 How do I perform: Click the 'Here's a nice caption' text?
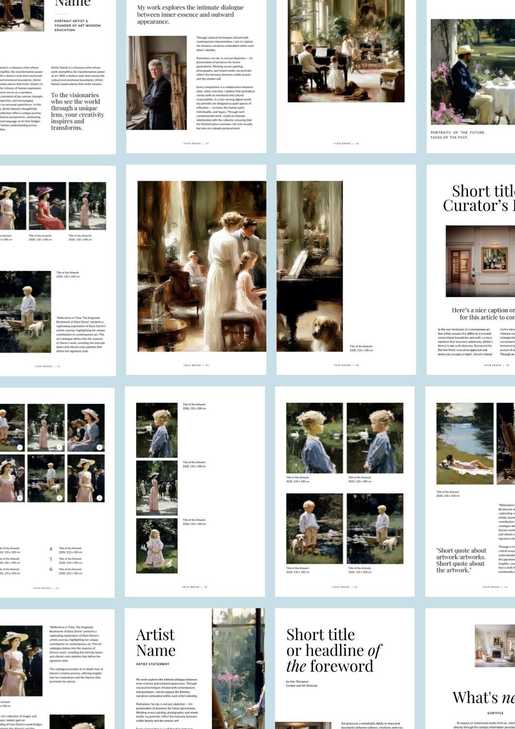click(x=483, y=313)
